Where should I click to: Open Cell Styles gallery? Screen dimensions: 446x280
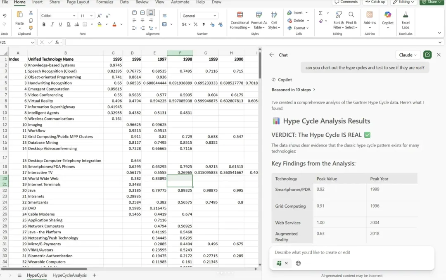(274, 21)
